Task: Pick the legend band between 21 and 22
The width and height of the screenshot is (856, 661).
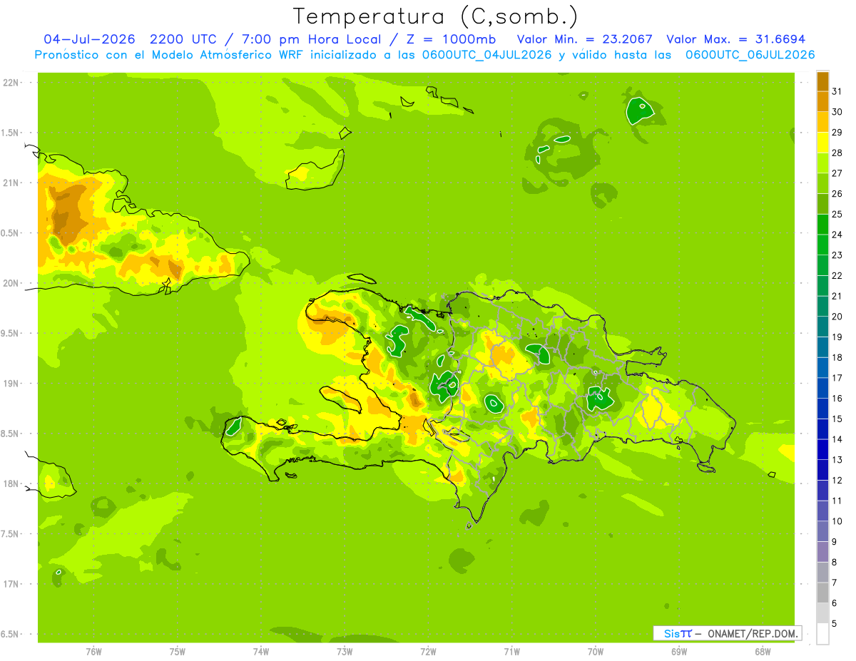Action: 822,285
